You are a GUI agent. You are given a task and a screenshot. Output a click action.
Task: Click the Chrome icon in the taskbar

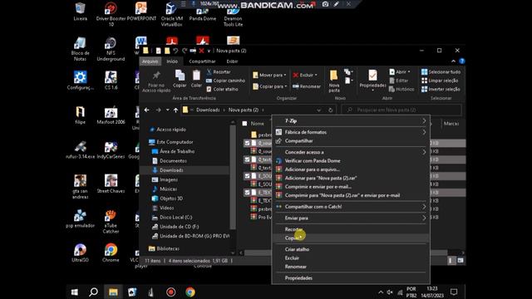point(190,292)
